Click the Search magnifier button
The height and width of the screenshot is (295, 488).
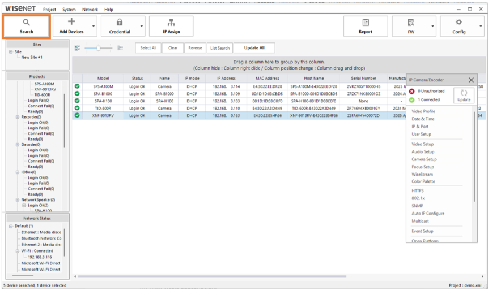click(x=26, y=26)
